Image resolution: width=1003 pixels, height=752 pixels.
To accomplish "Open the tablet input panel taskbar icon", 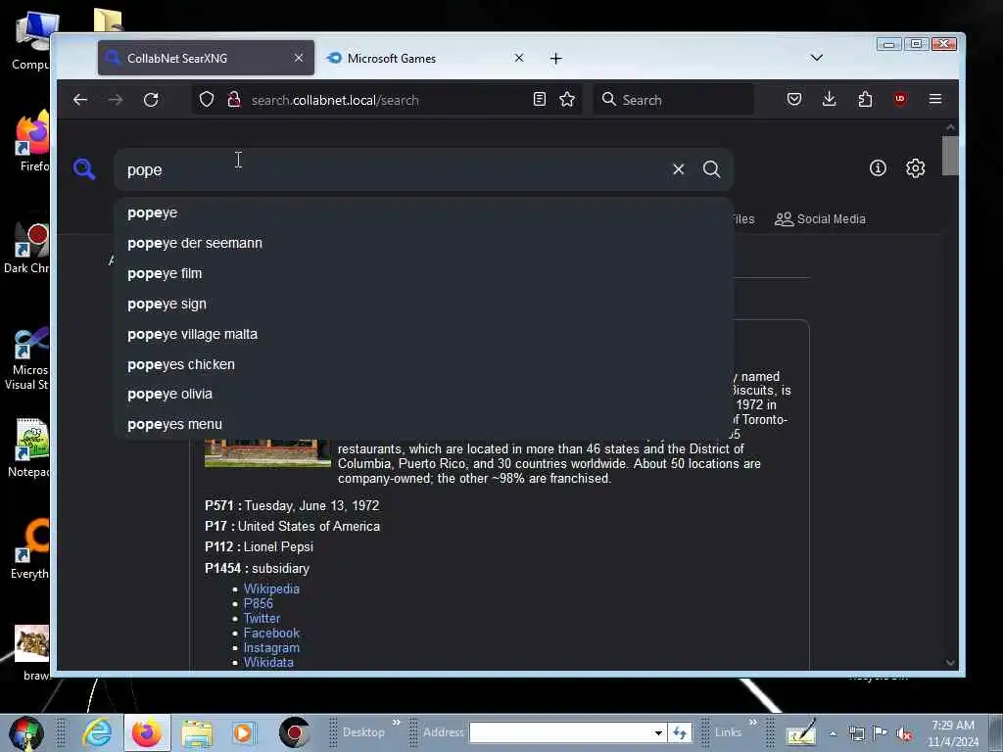I will [801, 732].
